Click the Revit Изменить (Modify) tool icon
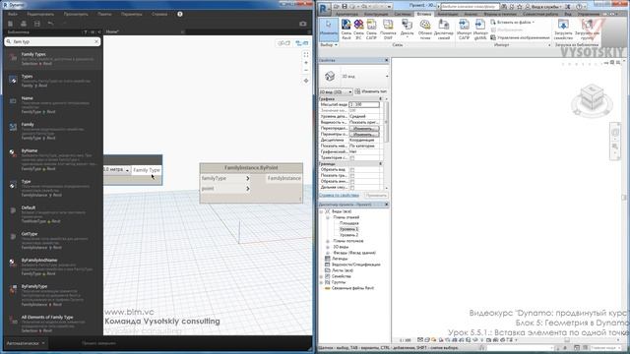The image size is (630, 354). pyautogui.click(x=329, y=29)
